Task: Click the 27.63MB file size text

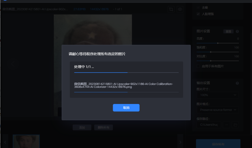Action: click(79, 9)
